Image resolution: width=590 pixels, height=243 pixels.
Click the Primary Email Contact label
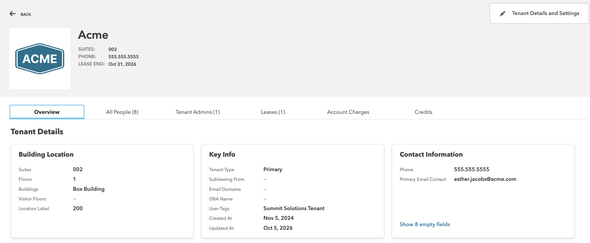(423, 179)
